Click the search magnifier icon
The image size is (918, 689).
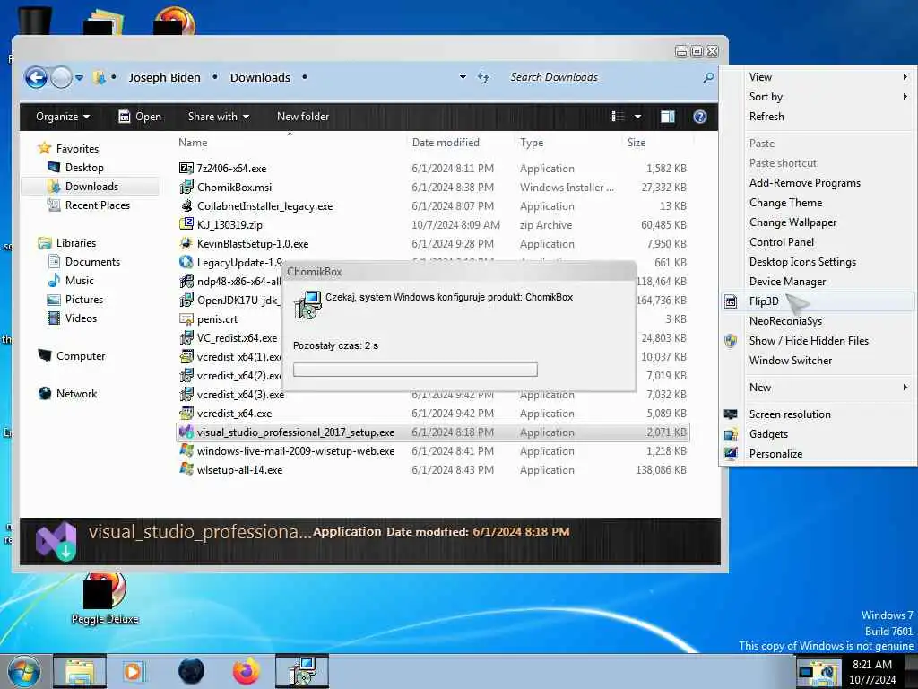[708, 77]
